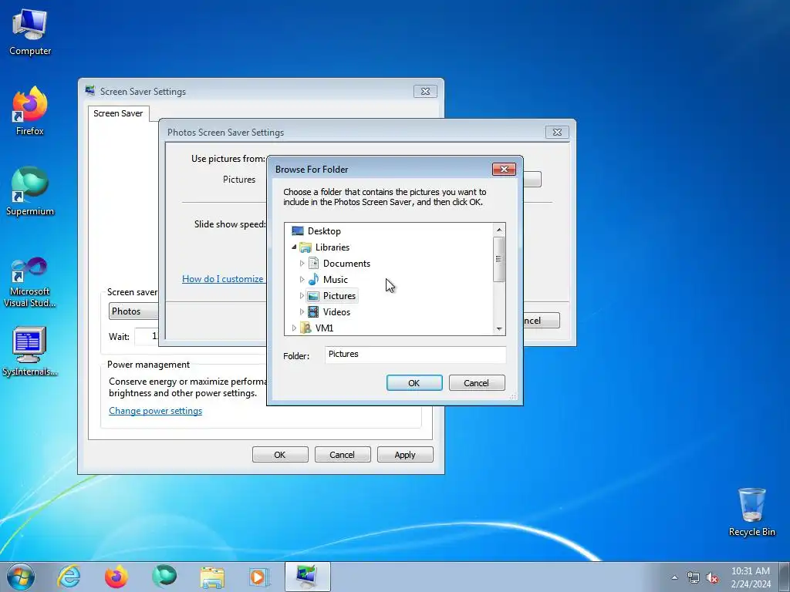The image size is (790, 592).
Task: Select the Microsoft Visual Studio desktop shortcut
Action: (30, 282)
